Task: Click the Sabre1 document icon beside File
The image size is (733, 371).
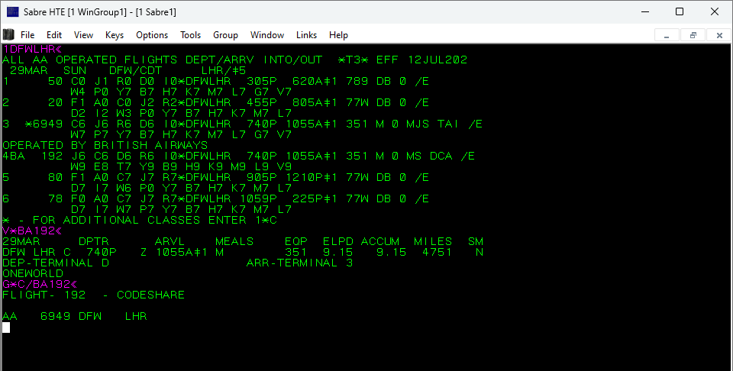Action: coord(8,35)
